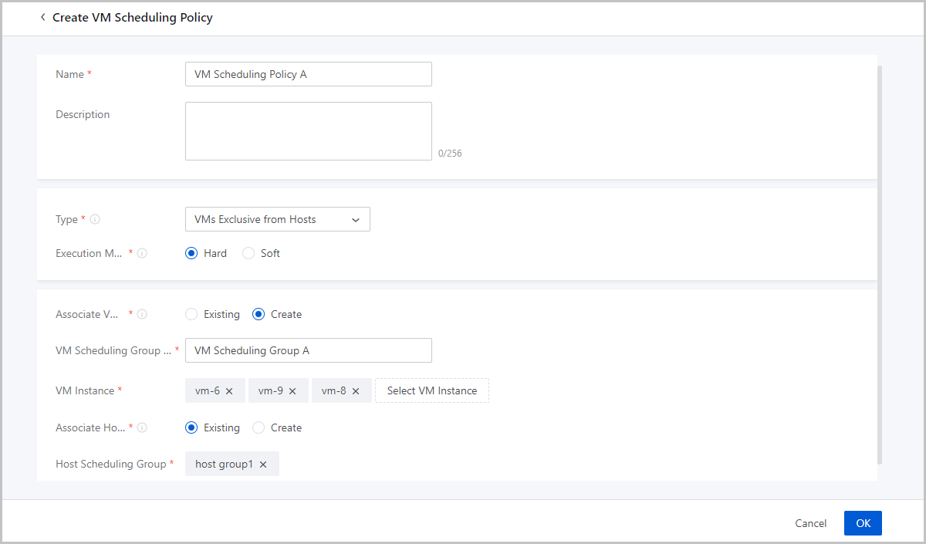Click the info icon next to Type
The image size is (926, 544).
[95, 219]
